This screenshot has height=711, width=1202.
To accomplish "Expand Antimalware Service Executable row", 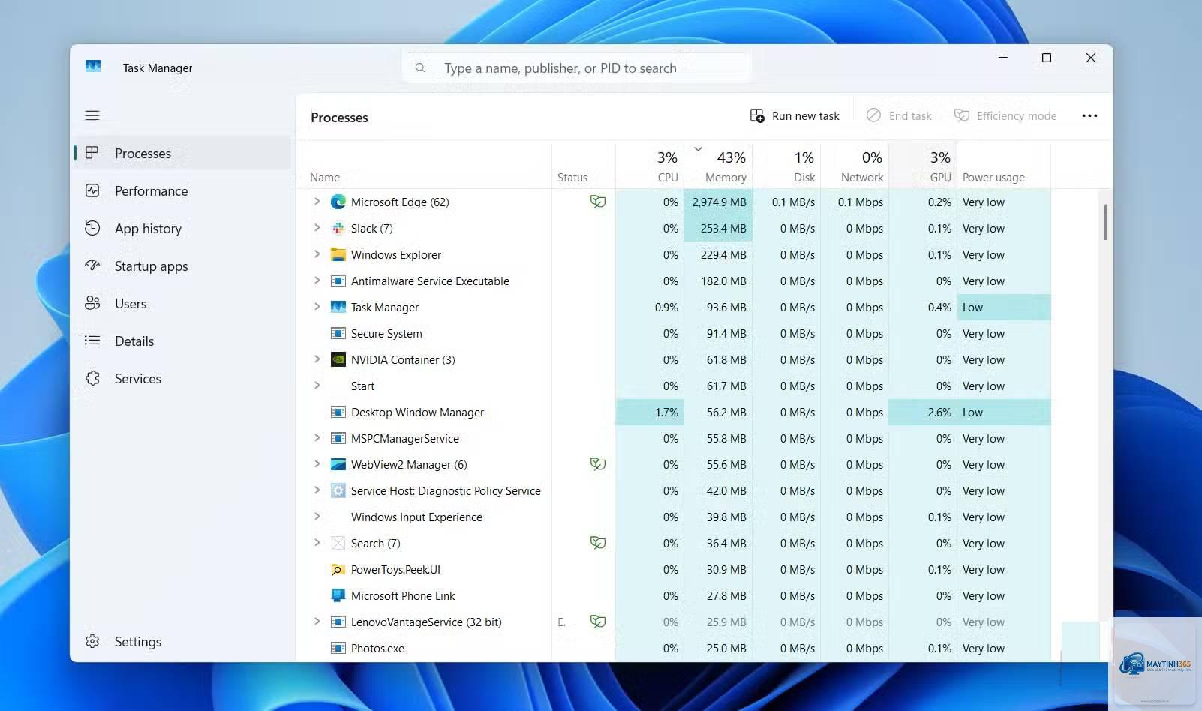I will [317, 280].
